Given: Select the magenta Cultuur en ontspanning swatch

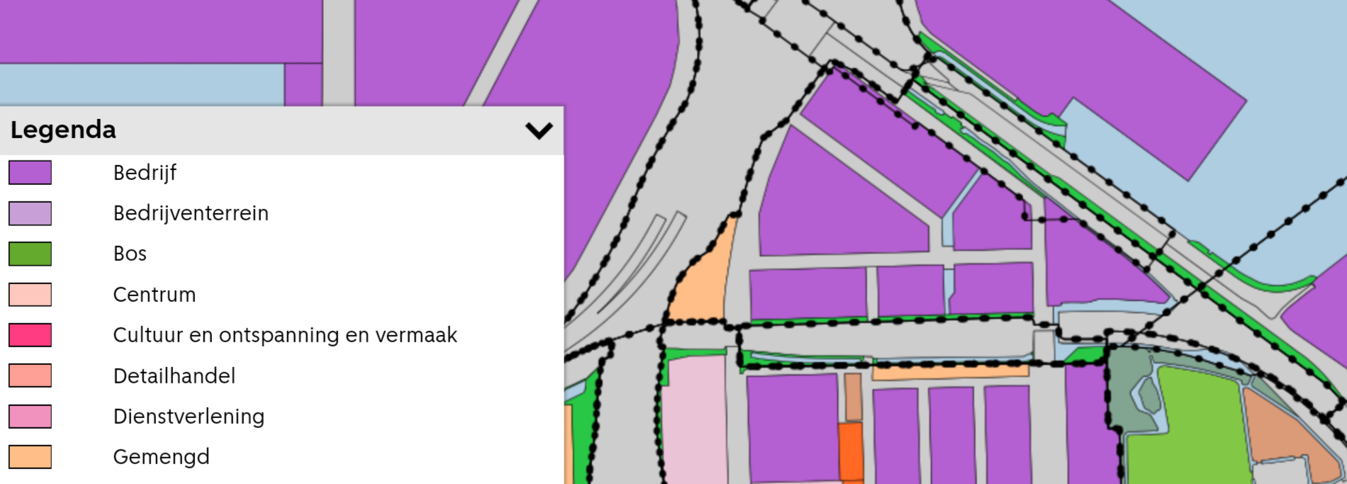Looking at the screenshot, I should [x=30, y=335].
